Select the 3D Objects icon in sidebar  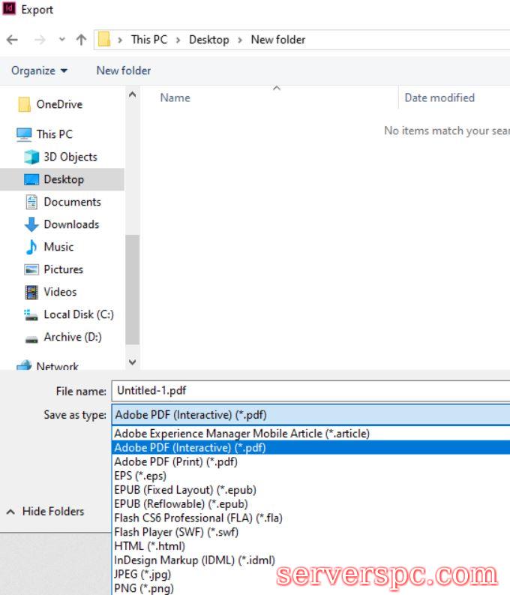coord(31,157)
